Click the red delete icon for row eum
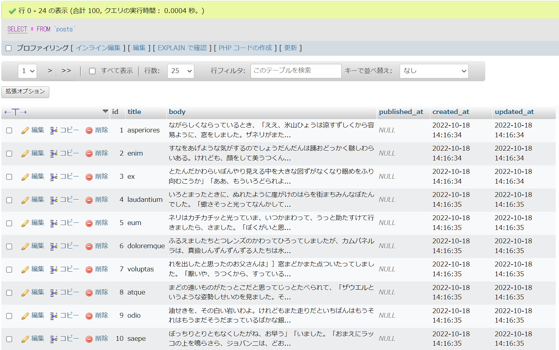The width and height of the screenshot is (559, 350). (x=89, y=223)
